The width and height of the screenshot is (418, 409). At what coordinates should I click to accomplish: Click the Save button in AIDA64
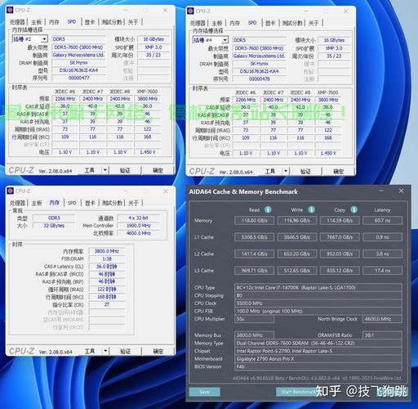pos(204,392)
